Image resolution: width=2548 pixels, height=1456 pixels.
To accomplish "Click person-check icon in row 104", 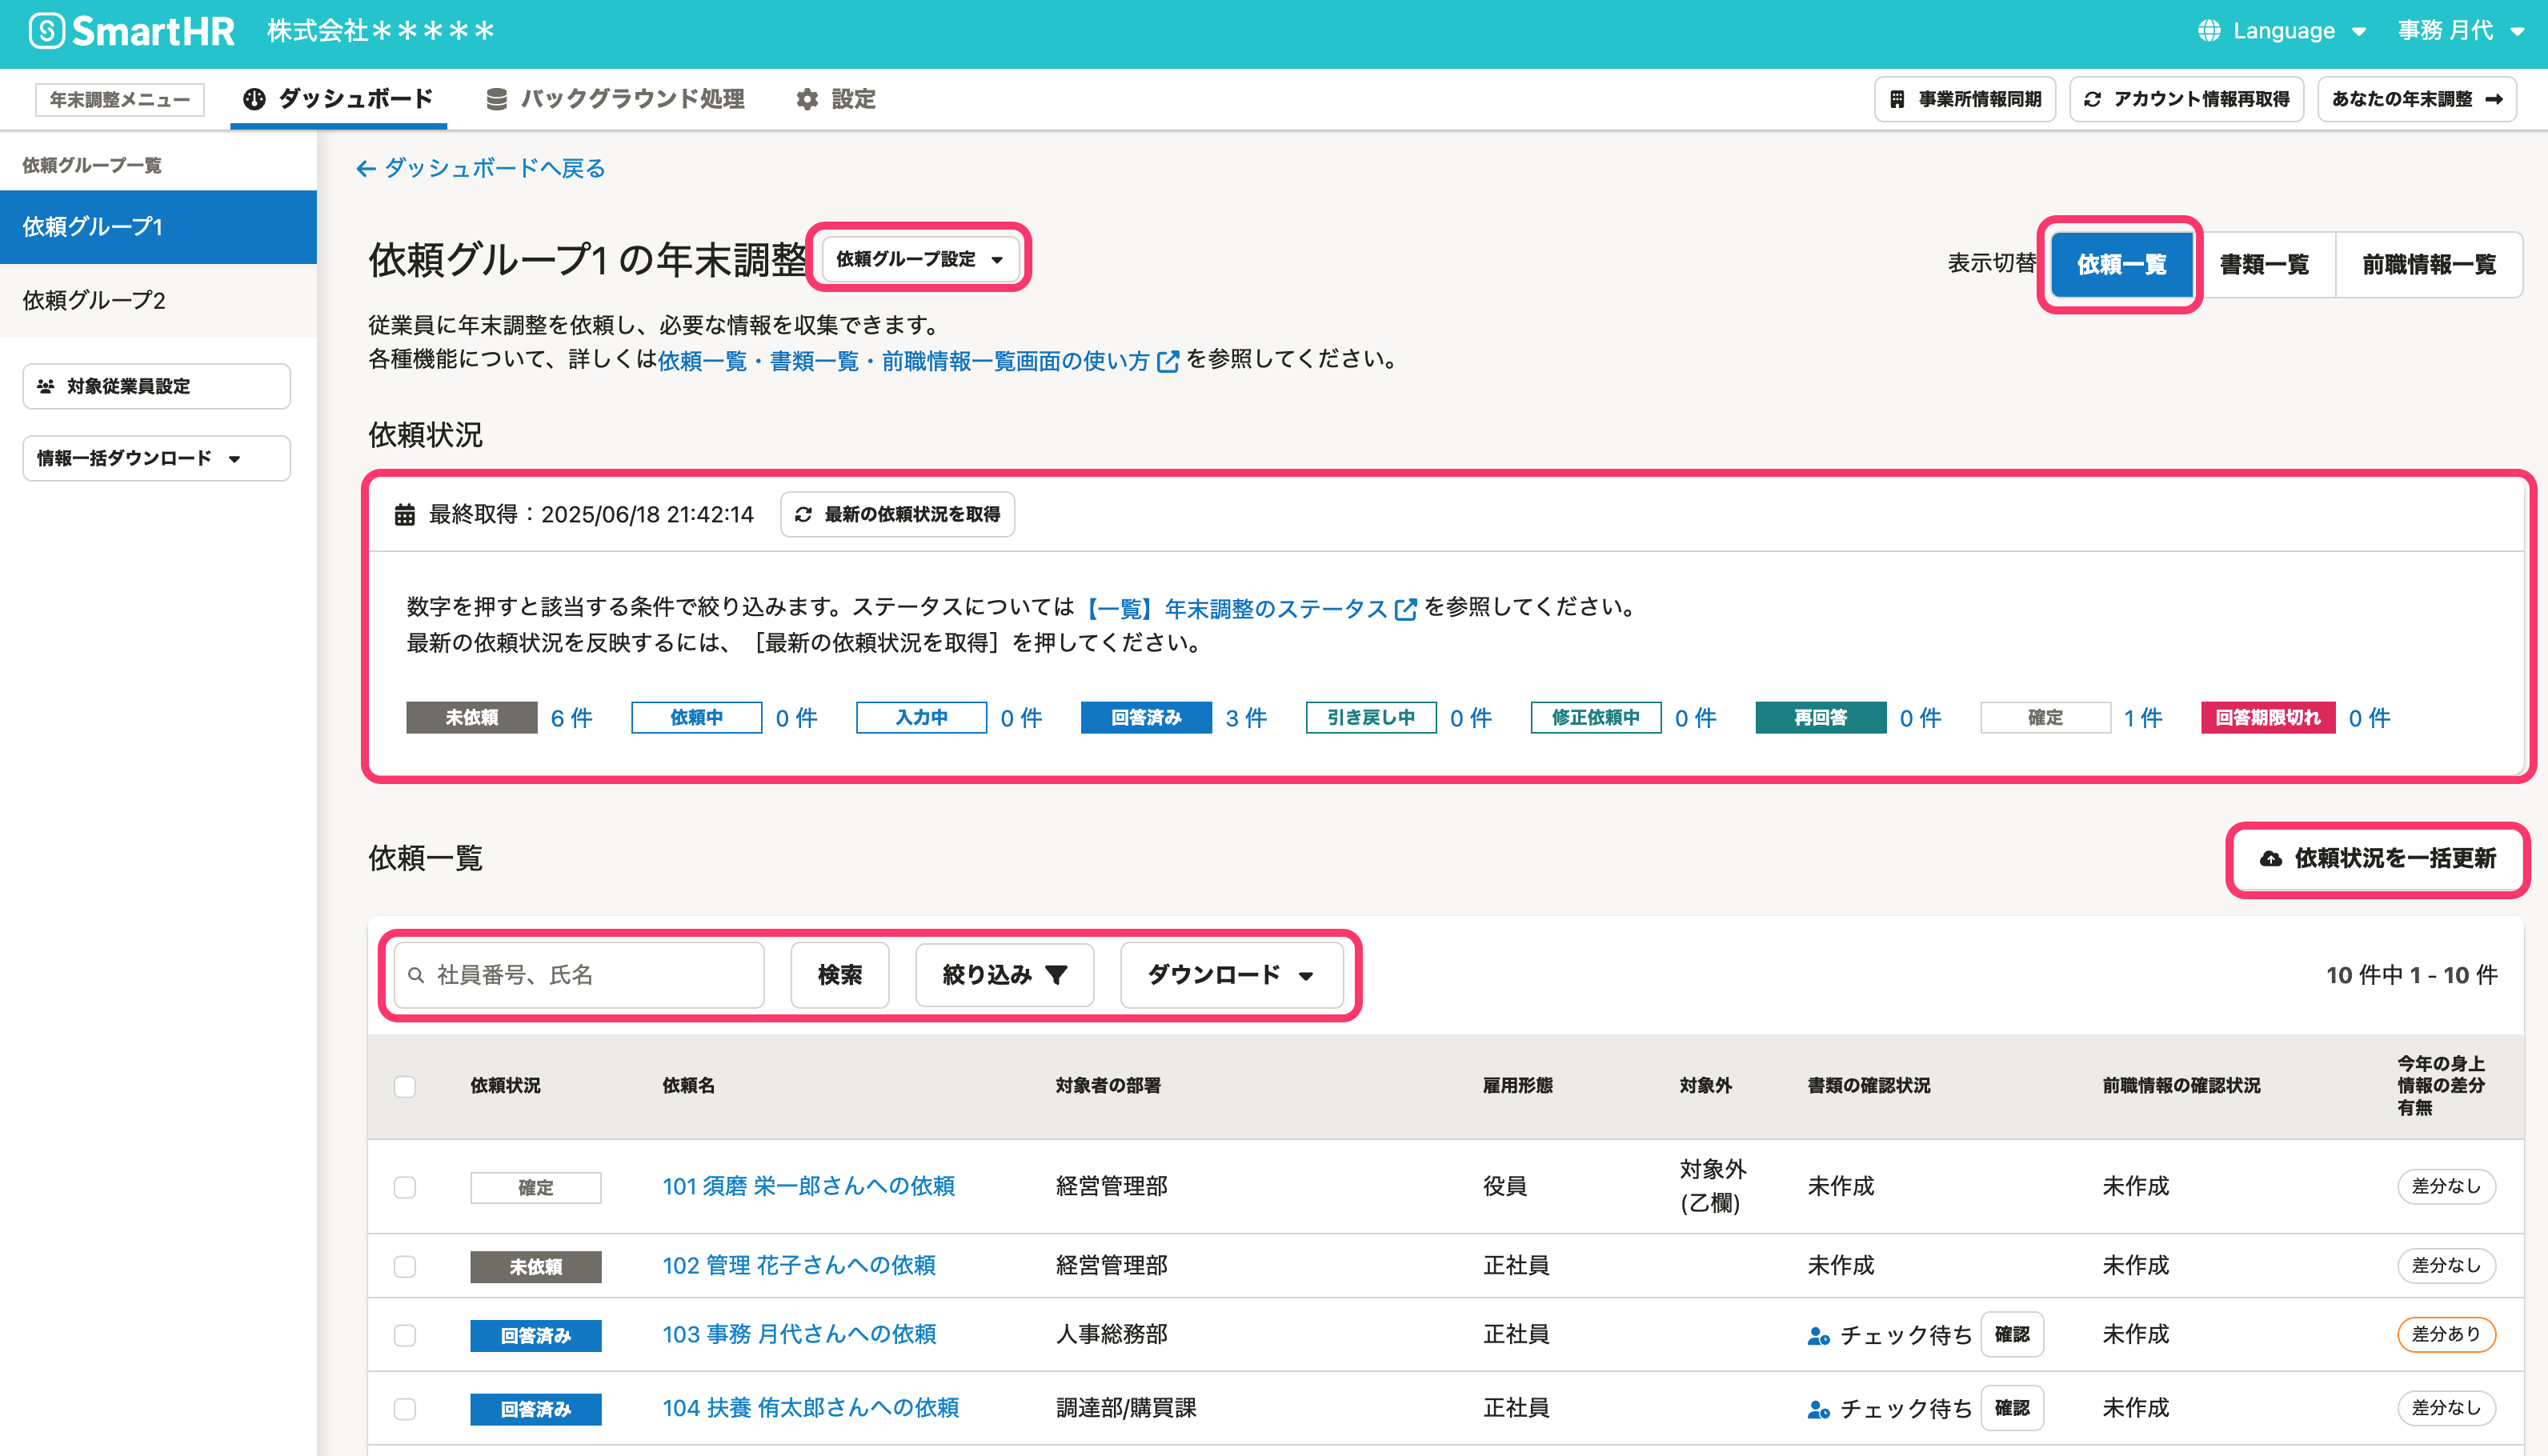I will click(1818, 1409).
